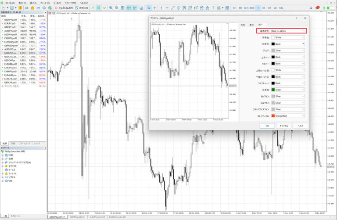
Task: Click the zoom in magnifier icon
Action: pyautogui.click(x=111, y=8)
